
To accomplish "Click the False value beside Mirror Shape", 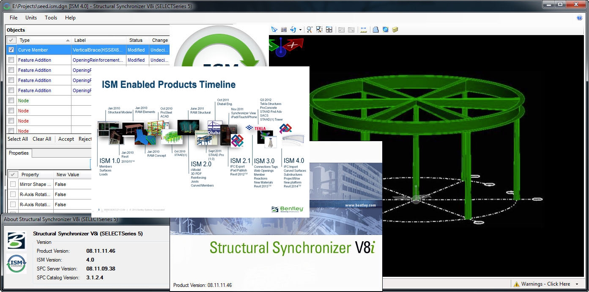I will point(72,184).
